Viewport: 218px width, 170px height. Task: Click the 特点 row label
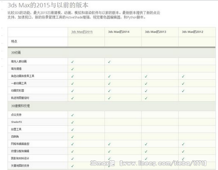[x=14, y=41]
